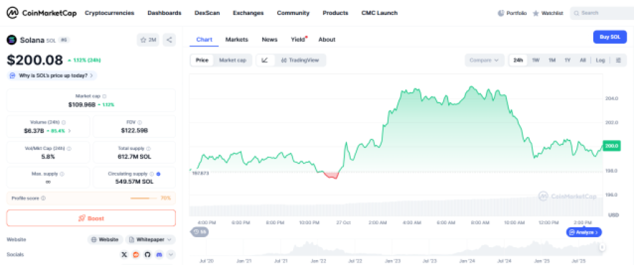634x265 pixels.
Task: Click the orange Boost button
Action: (x=91, y=218)
